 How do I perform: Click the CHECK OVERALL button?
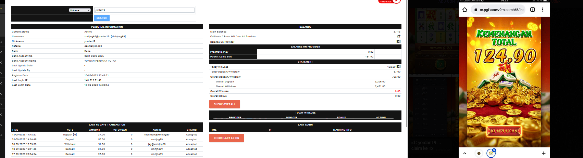pos(225,104)
